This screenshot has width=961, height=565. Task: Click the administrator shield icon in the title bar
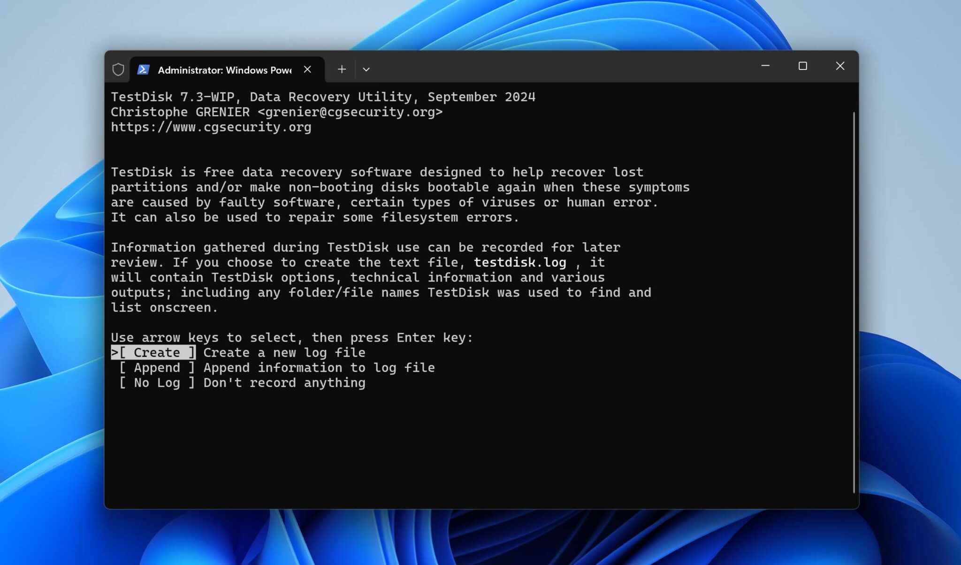click(118, 69)
